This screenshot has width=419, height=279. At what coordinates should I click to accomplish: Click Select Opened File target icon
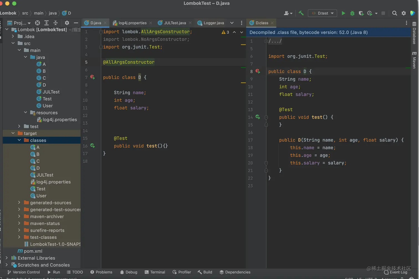pos(37,23)
